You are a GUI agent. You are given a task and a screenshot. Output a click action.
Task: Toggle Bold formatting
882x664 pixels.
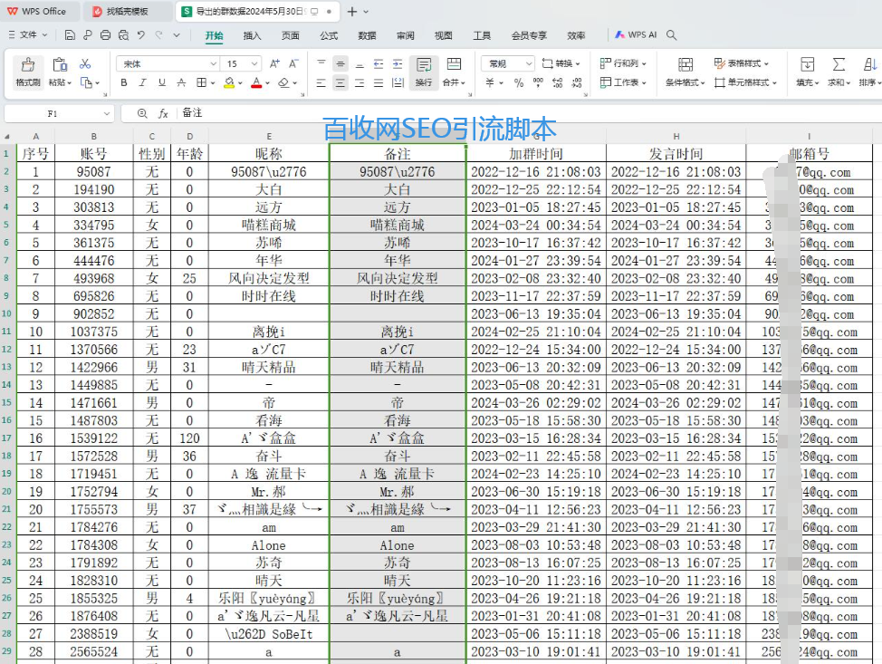[124, 82]
